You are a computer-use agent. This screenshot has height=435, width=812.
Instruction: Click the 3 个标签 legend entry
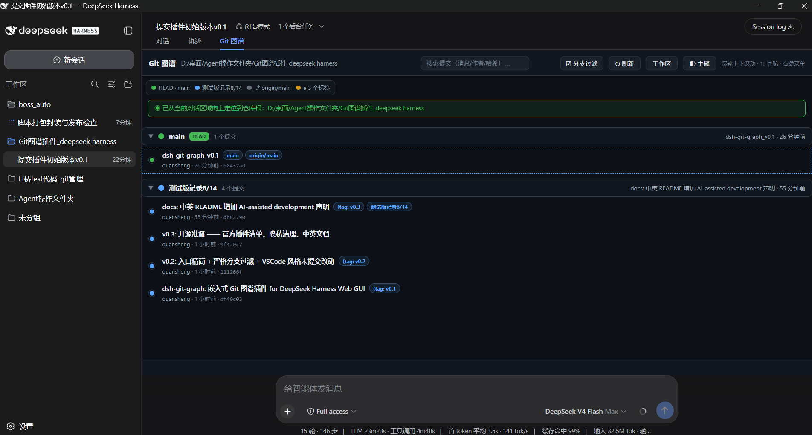[313, 88]
